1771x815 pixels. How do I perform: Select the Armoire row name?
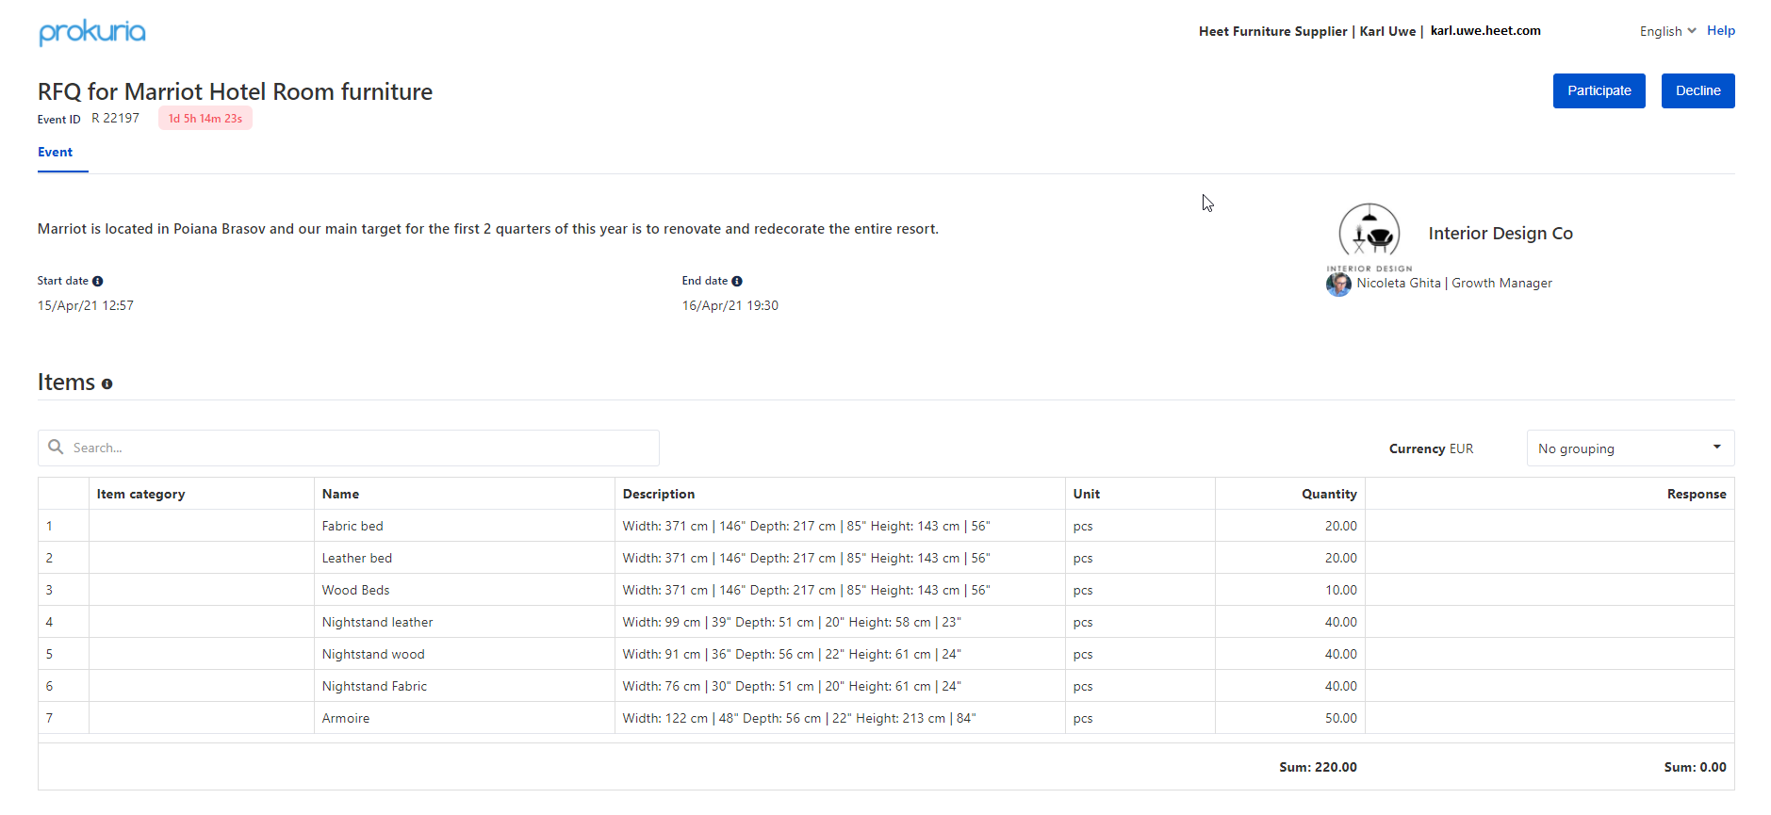tap(346, 718)
